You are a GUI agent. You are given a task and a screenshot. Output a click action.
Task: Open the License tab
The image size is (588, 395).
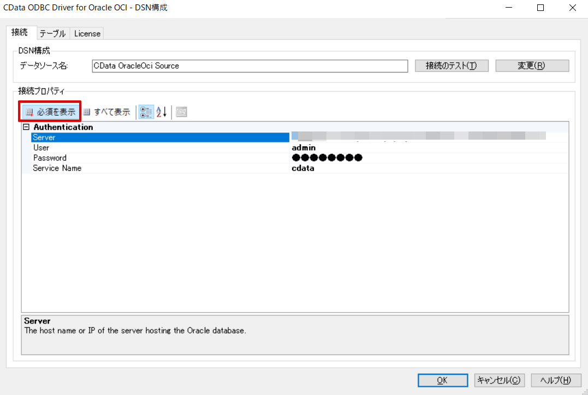87,33
